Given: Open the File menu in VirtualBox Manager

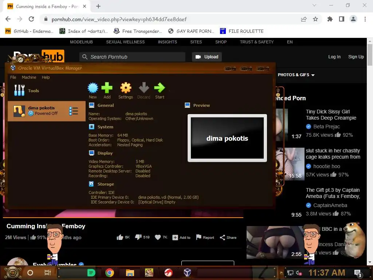Looking at the screenshot, I should point(13,77).
